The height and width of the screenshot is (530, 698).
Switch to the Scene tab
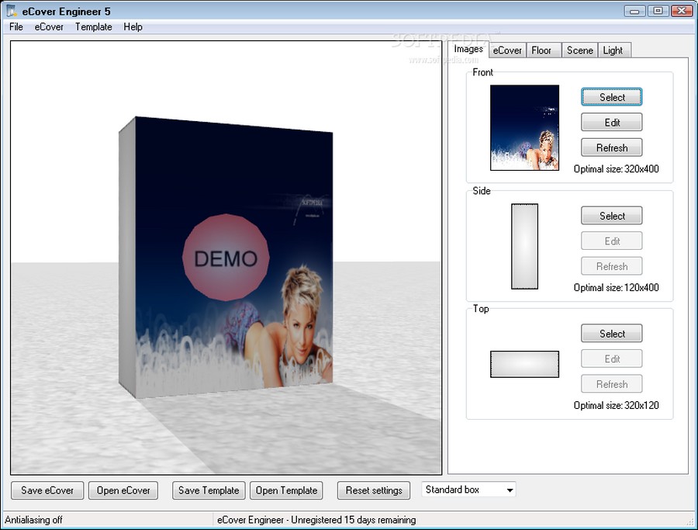579,50
